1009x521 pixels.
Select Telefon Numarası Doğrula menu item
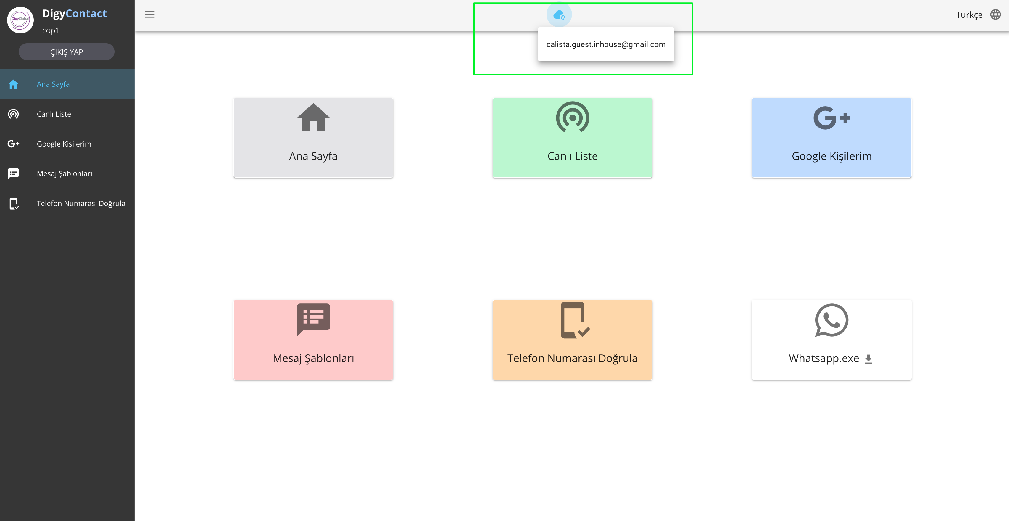[81, 203]
